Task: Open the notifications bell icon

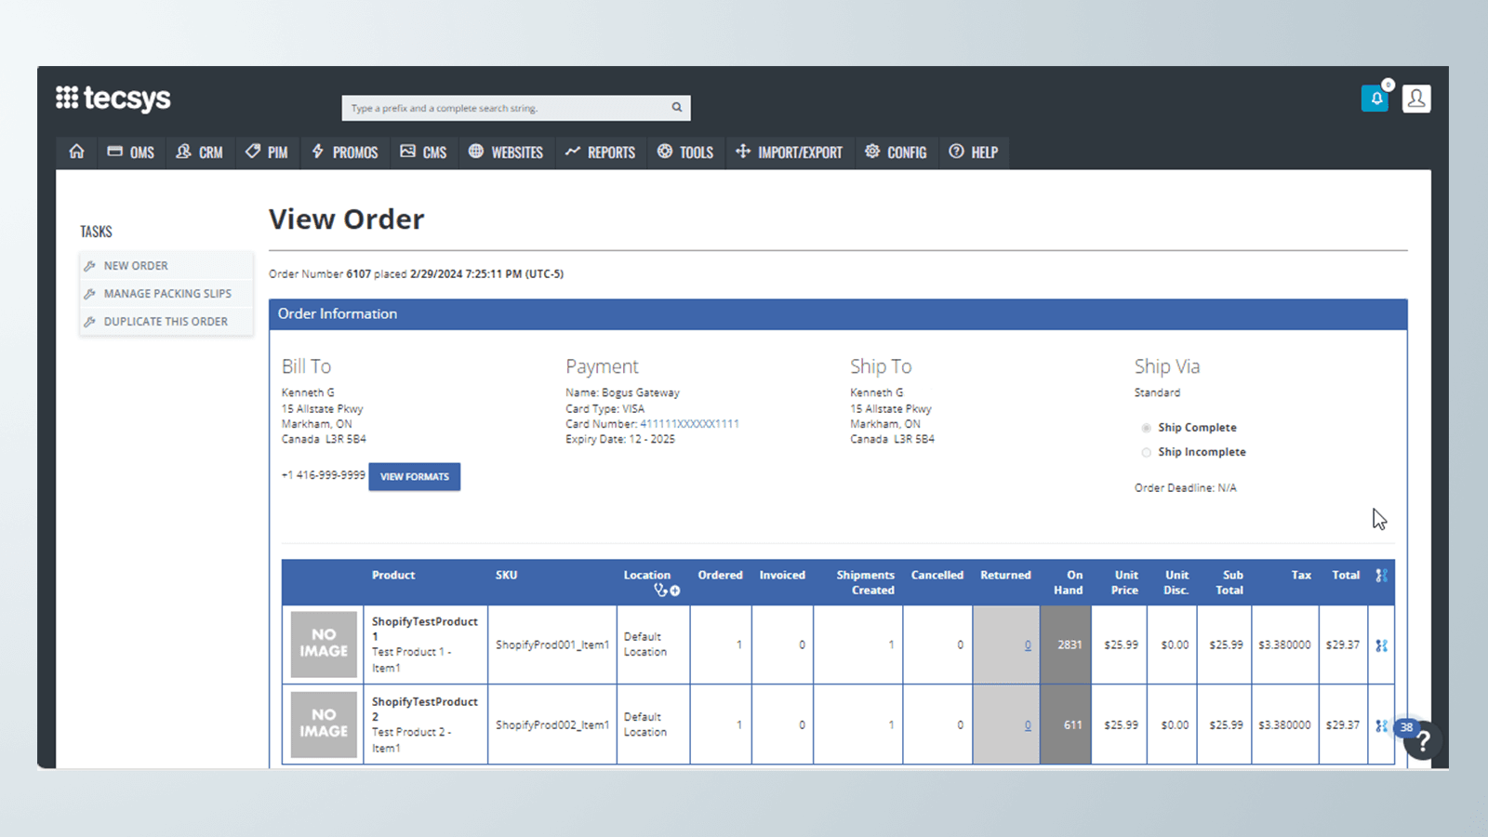Action: point(1375,99)
